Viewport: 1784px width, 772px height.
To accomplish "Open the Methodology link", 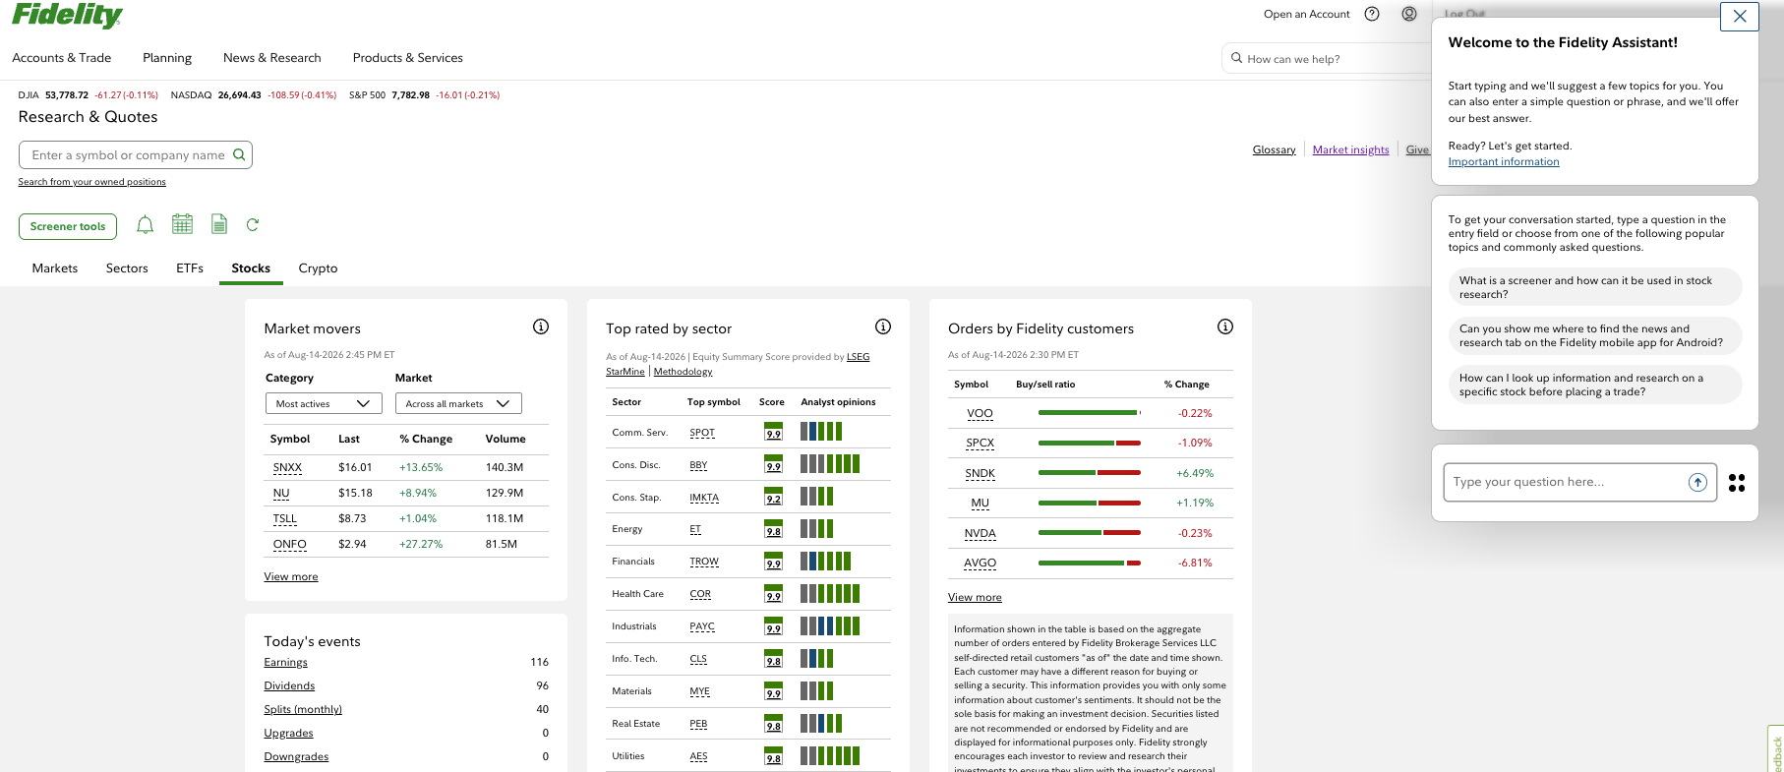I will pos(683,372).
